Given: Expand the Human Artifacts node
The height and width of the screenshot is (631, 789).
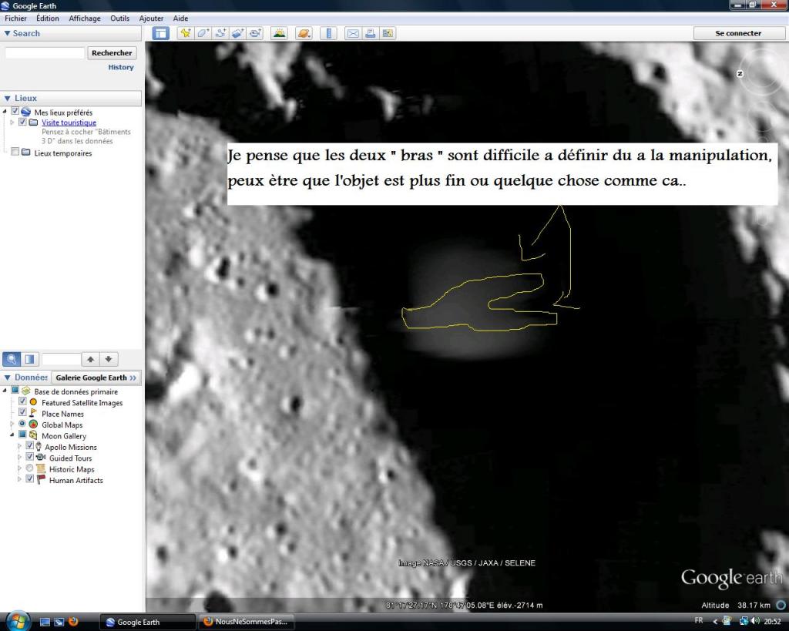Looking at the screenshot, I should (x=19, y=479).
